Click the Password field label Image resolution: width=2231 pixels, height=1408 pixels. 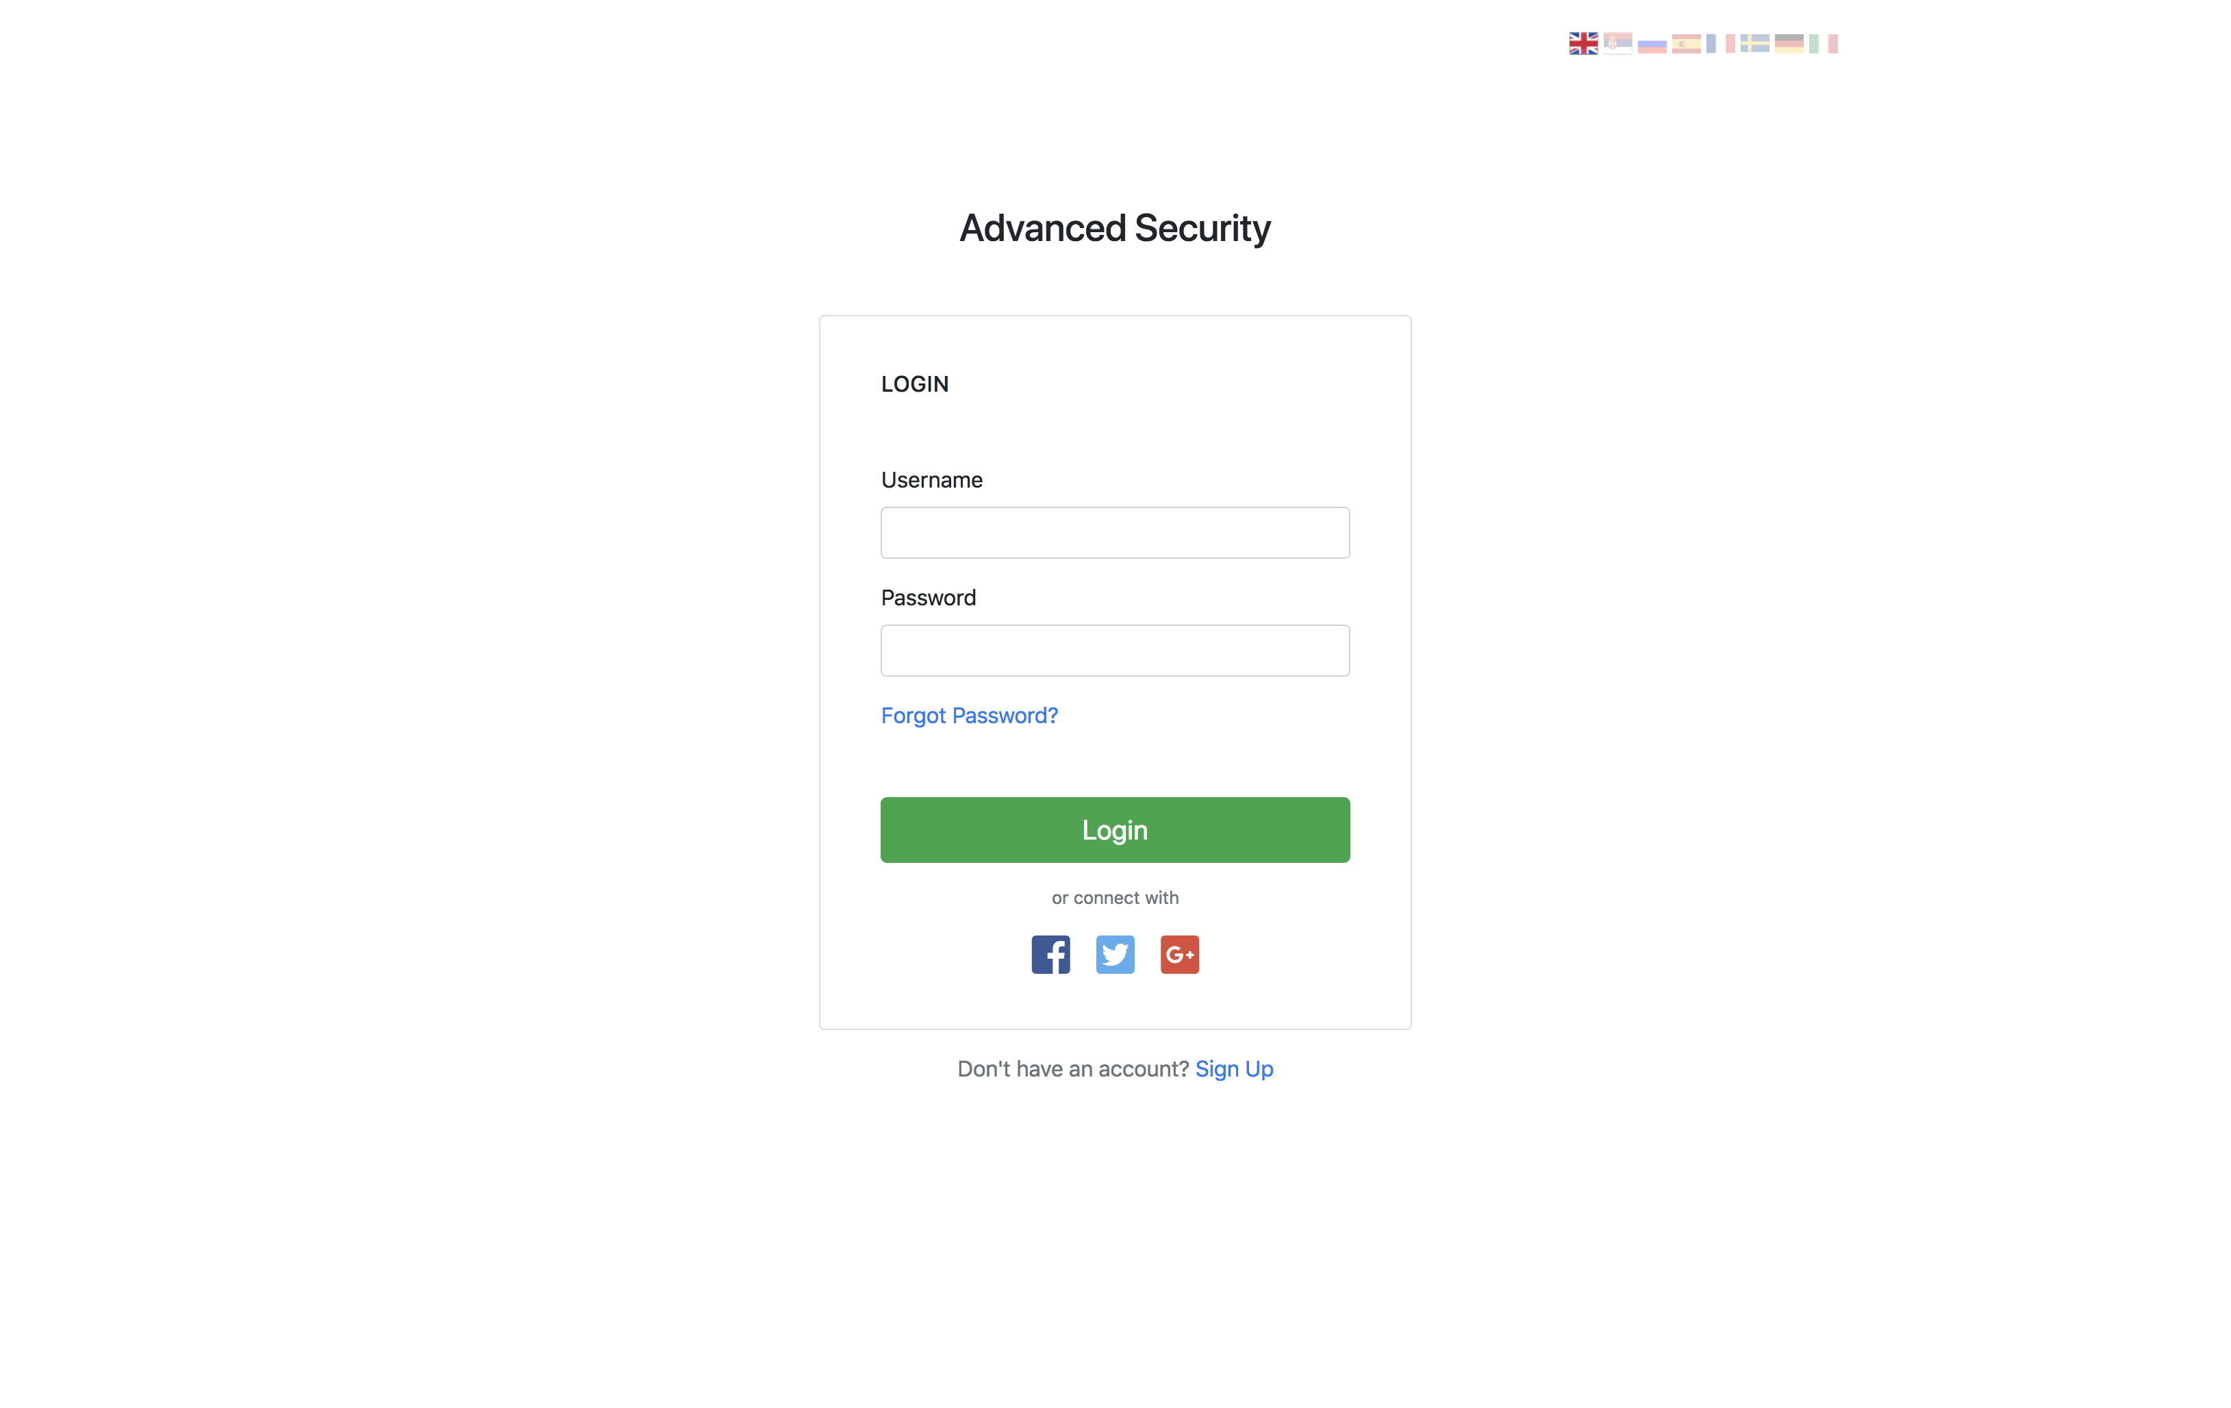point(929,597)
